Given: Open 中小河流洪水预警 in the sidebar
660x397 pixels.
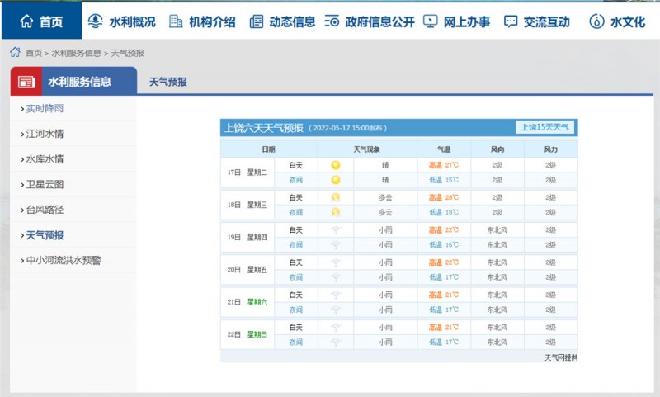Looking at the screenshot, I should pyautogui.click(x=64, y=261).
